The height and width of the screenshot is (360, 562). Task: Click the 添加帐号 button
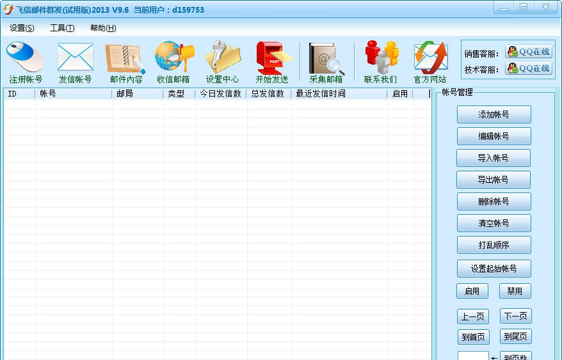tap(494, 114)
